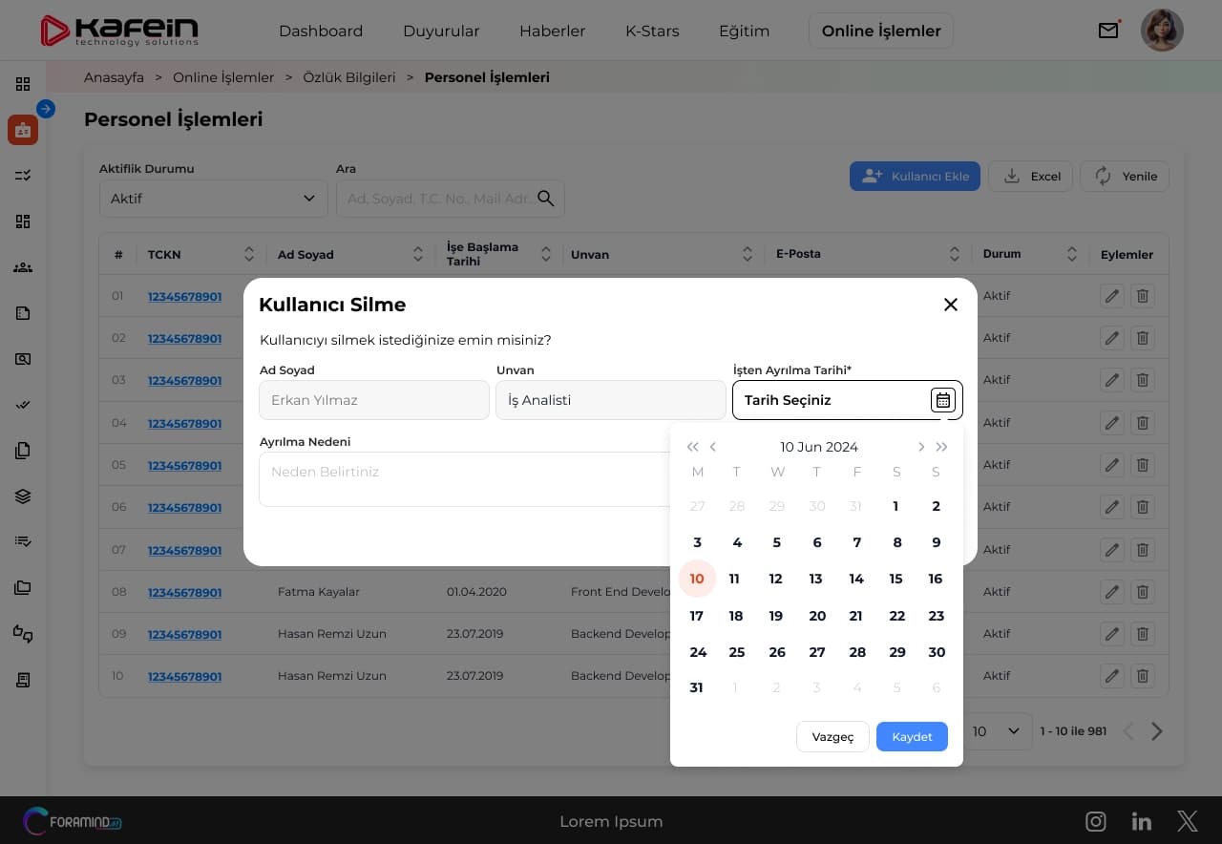Click the search magnifier icon

(x=546, y=199)
